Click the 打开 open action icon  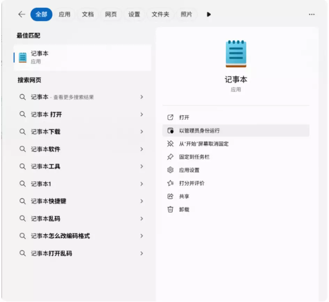pyautogui.click(x=171, y=117)
